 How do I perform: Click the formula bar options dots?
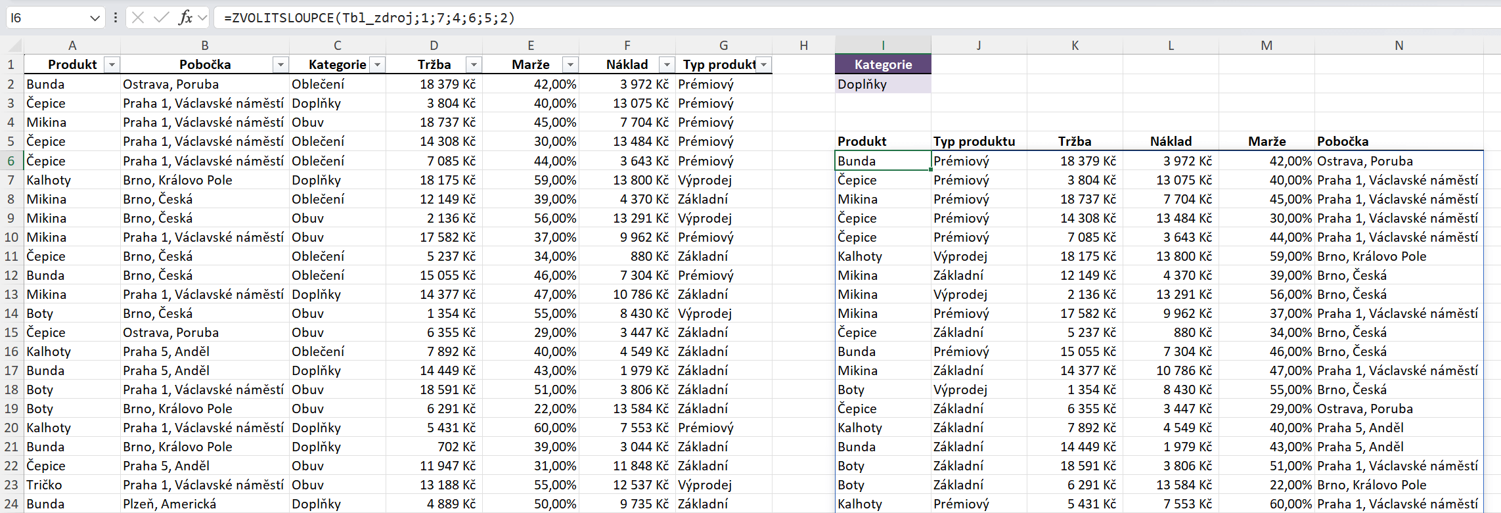[116, 18]
